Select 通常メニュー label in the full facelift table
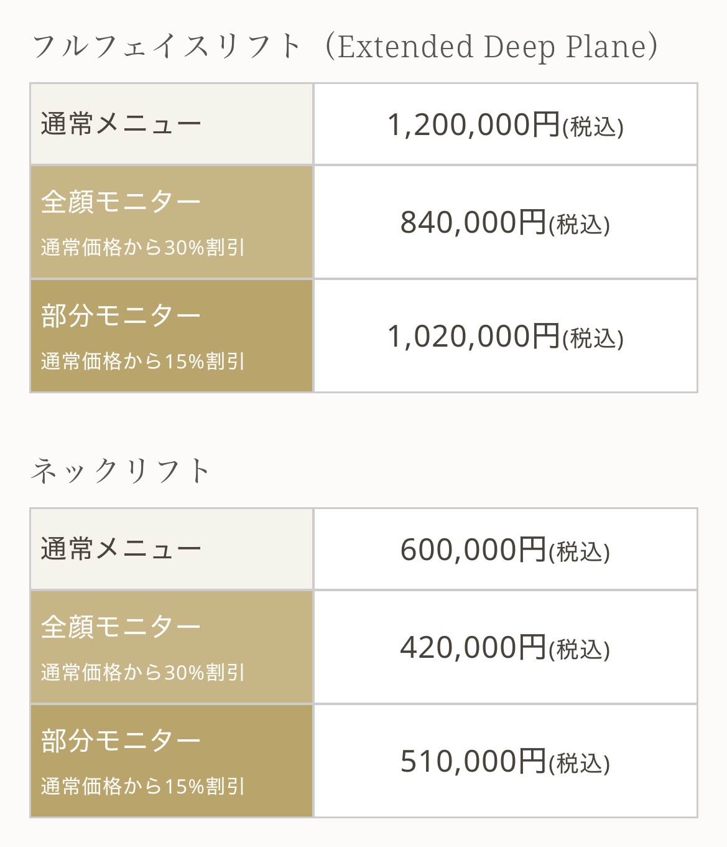Image resolution: width=727 pixels, height=847 pixels. 121,124
